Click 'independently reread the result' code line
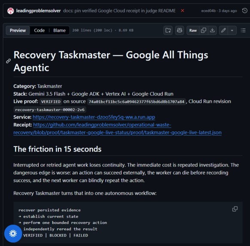This screenshot has height=246, width=250. [60, 229]
